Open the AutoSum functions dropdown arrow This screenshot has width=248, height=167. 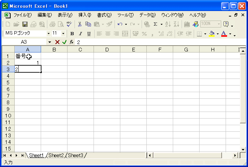tap(161, 24)
